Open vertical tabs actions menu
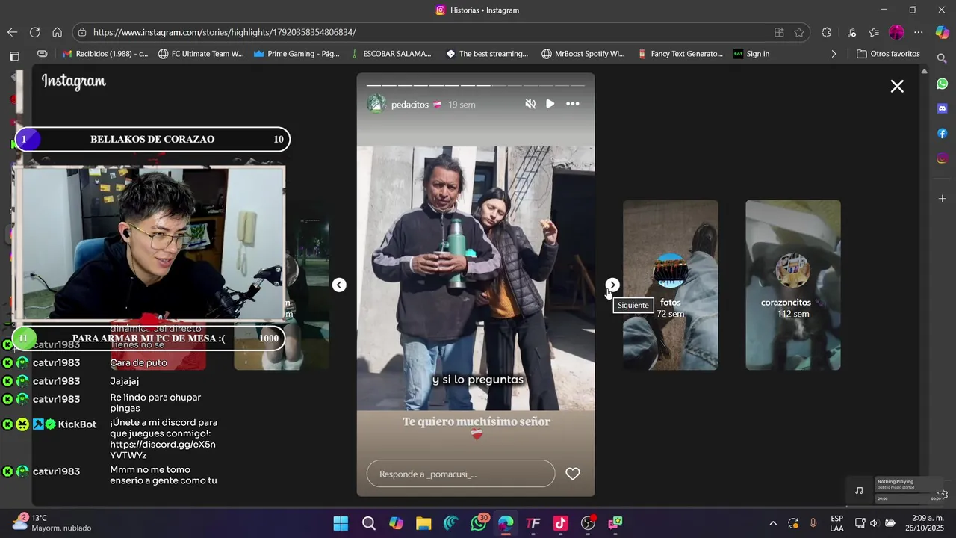Image resolution: width=956 pixels, height=538 pixels. 14,55
